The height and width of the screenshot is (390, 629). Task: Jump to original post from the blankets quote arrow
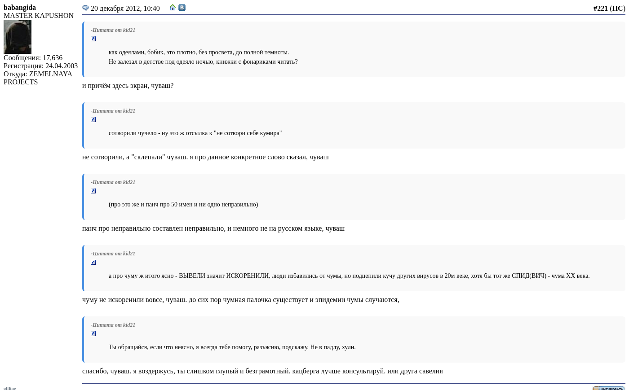(93, 39)
